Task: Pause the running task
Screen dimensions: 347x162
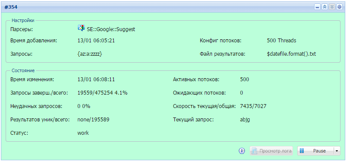Action: point(315,151)
